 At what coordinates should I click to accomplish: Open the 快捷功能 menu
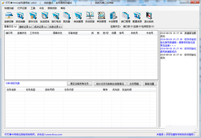(9, 8)
